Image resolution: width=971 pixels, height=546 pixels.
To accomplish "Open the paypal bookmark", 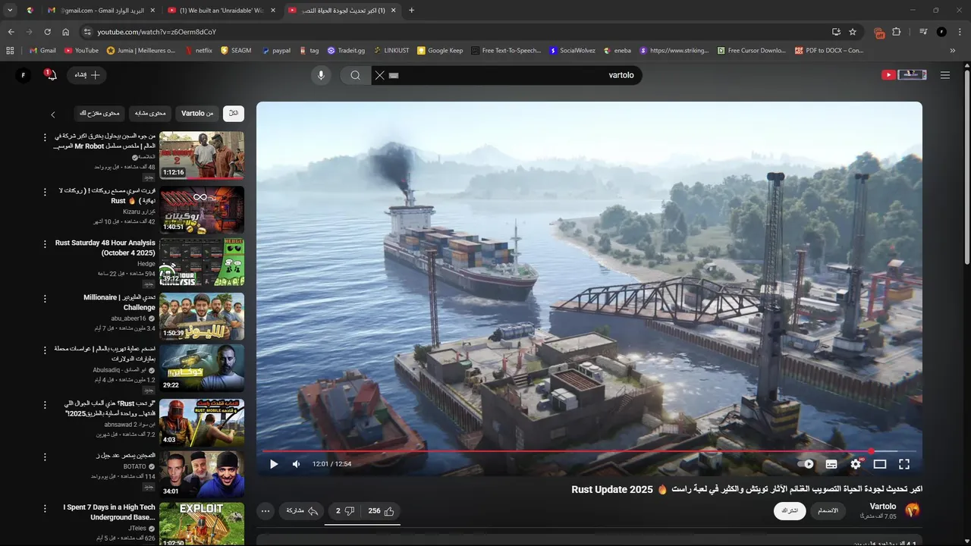I will pos(276,51).
